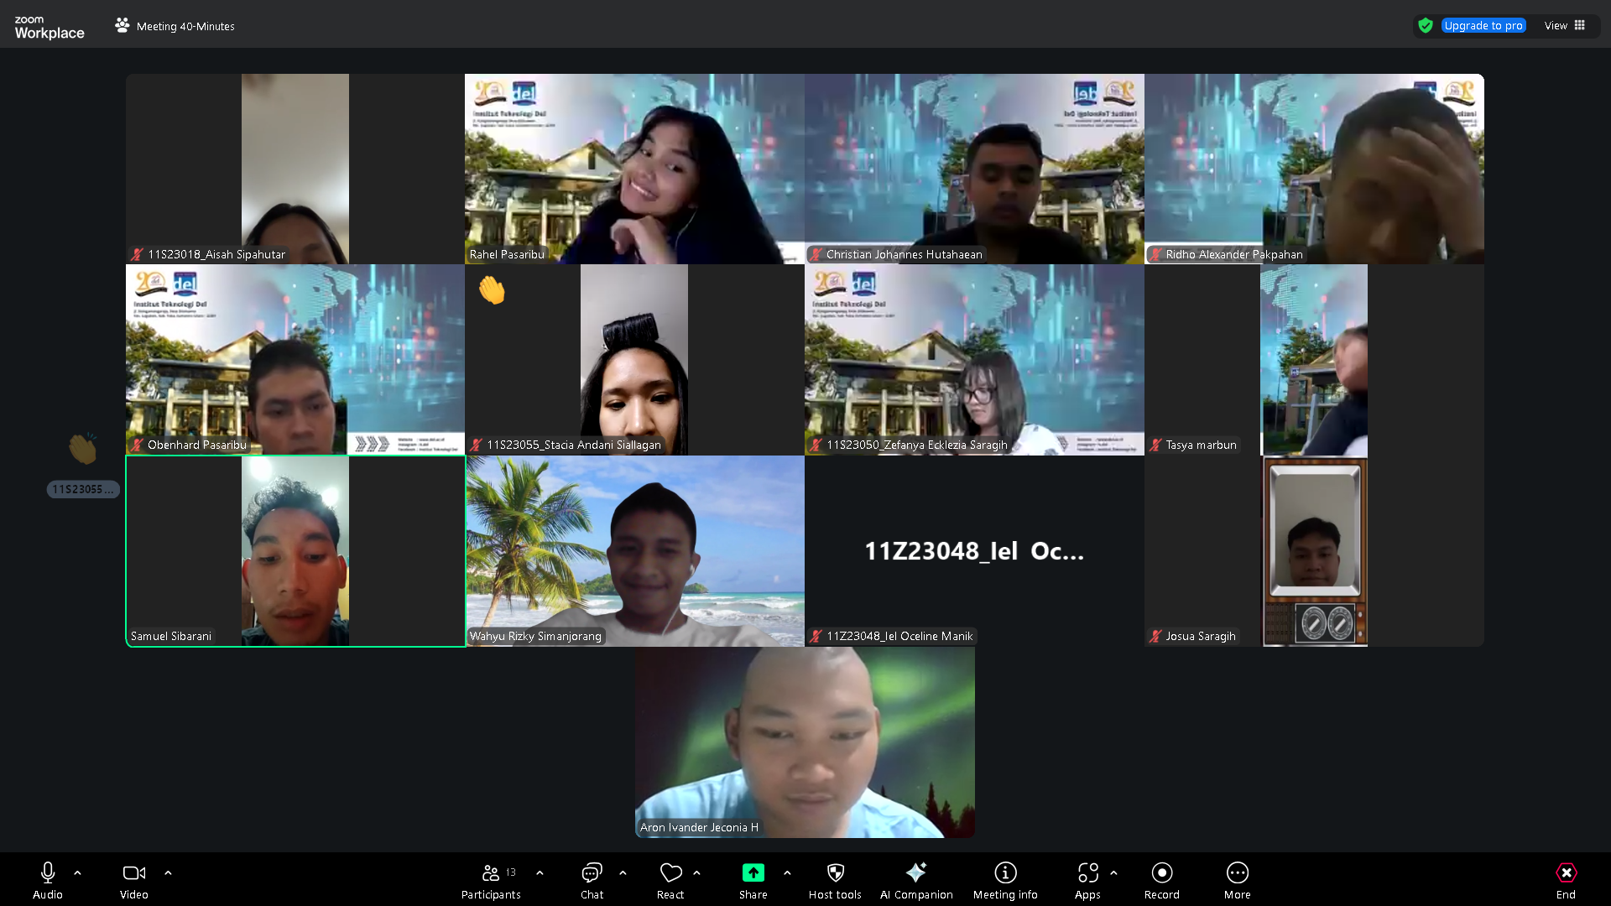This screenshot has width=1611, height=906.
Task: Open Meeting info icon
Action: [x=1005, y=873]
